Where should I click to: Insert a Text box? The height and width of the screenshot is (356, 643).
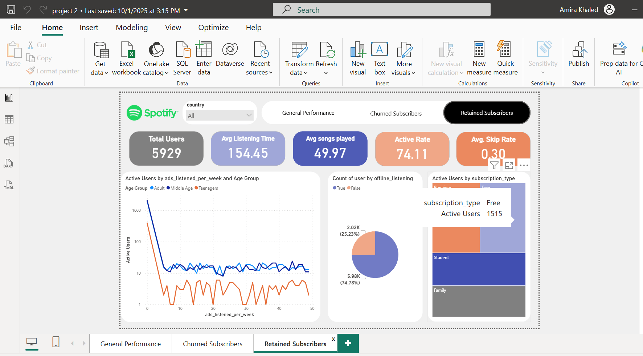coord(380,58)
